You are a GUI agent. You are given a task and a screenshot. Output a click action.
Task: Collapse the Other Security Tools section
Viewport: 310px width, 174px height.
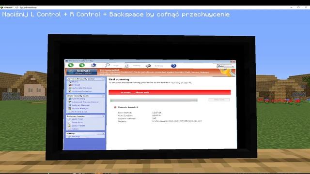(104, 96)
